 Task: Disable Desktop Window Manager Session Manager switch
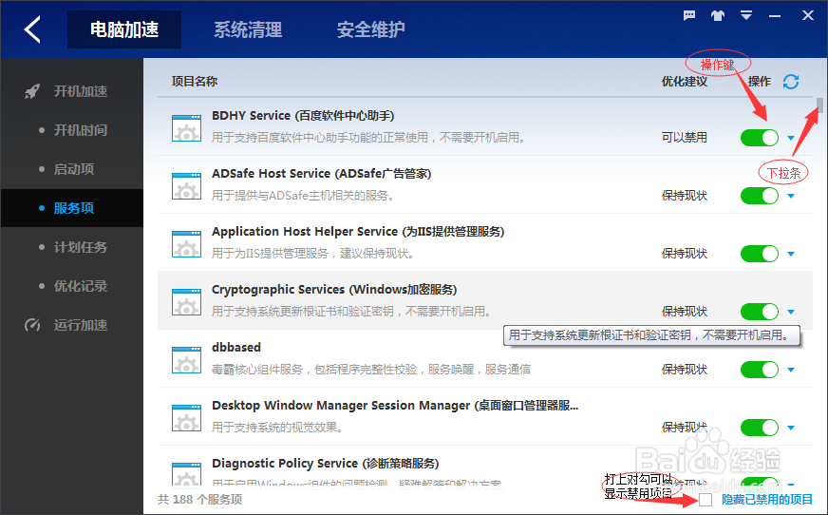760,428
